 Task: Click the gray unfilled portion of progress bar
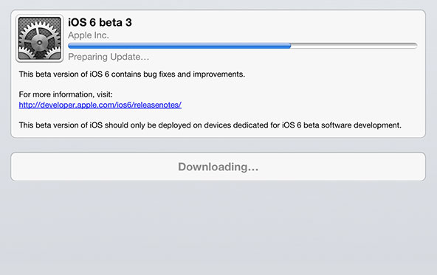[354, 46]
